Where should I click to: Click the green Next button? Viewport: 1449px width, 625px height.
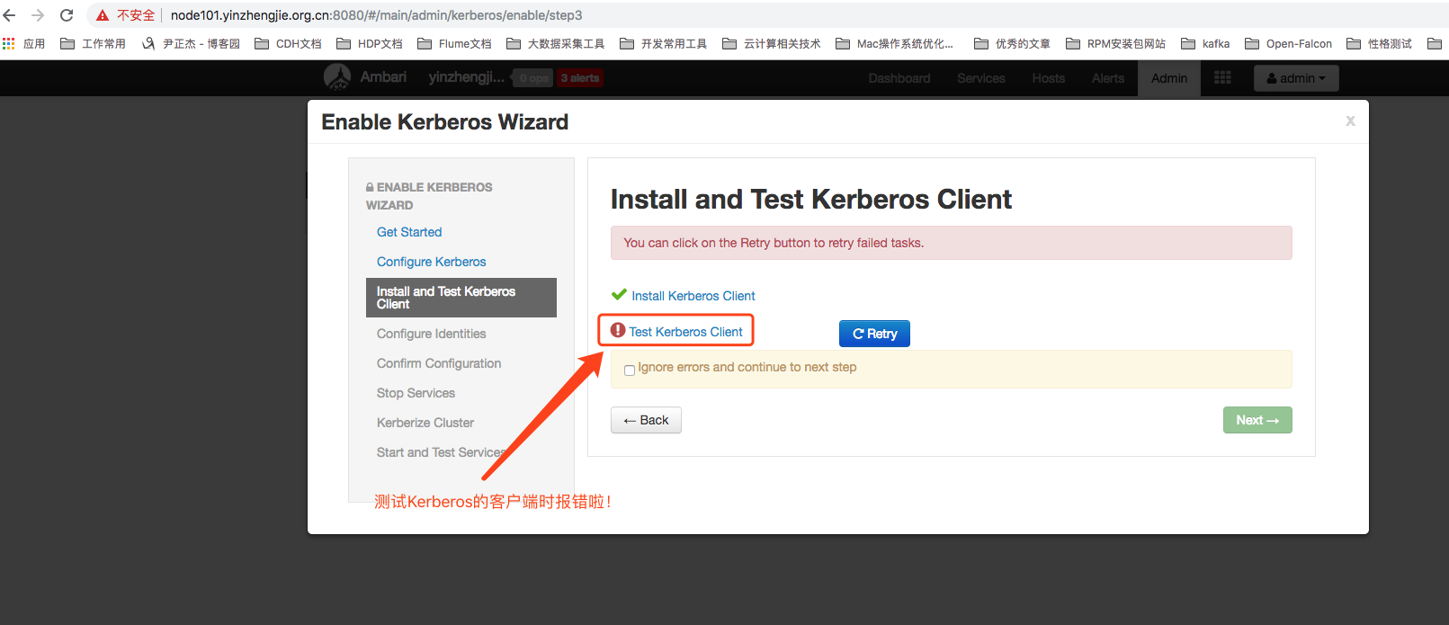1257,420
